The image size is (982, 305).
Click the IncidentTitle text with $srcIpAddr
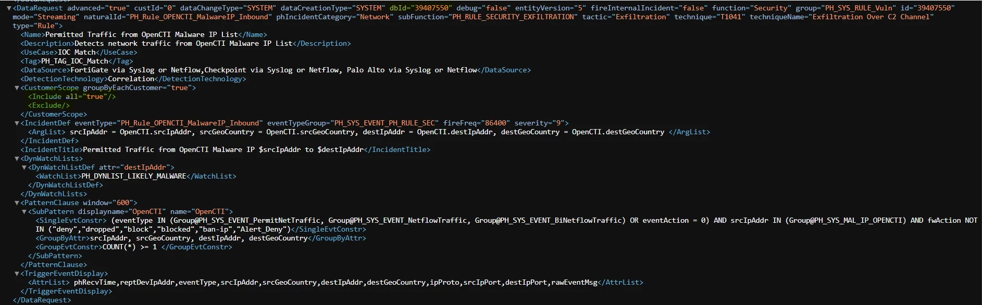(x=223, y=149)
